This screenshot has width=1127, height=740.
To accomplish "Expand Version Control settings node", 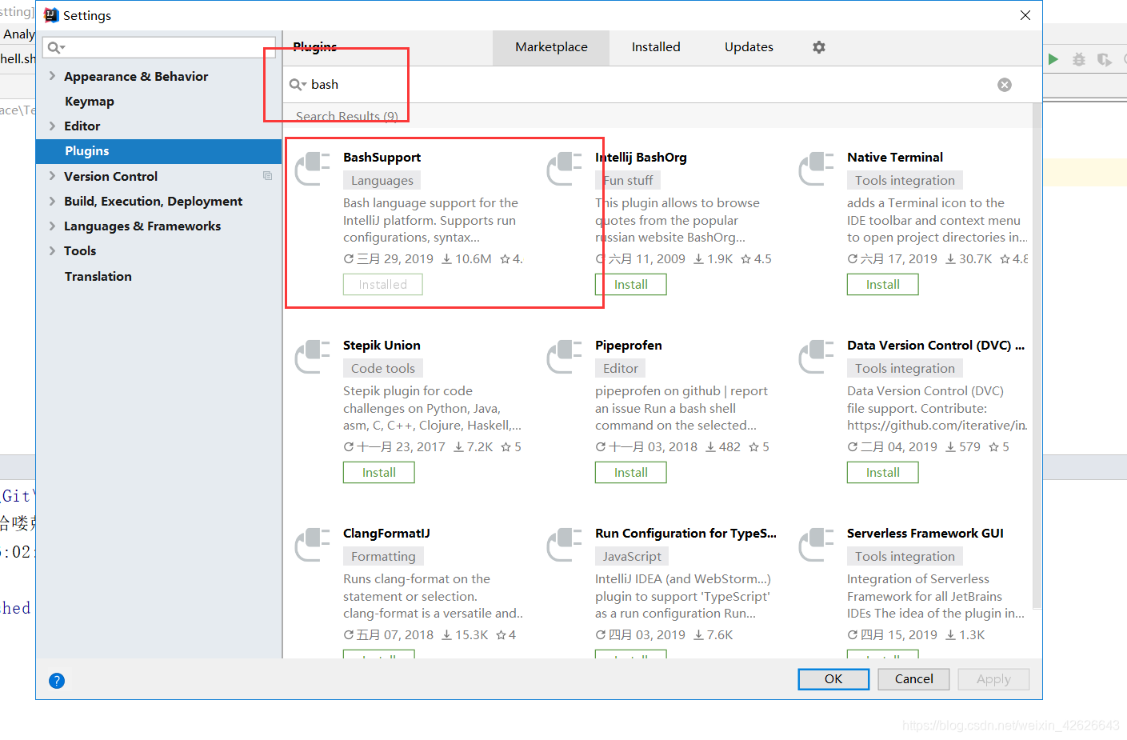I will [52, 176].
